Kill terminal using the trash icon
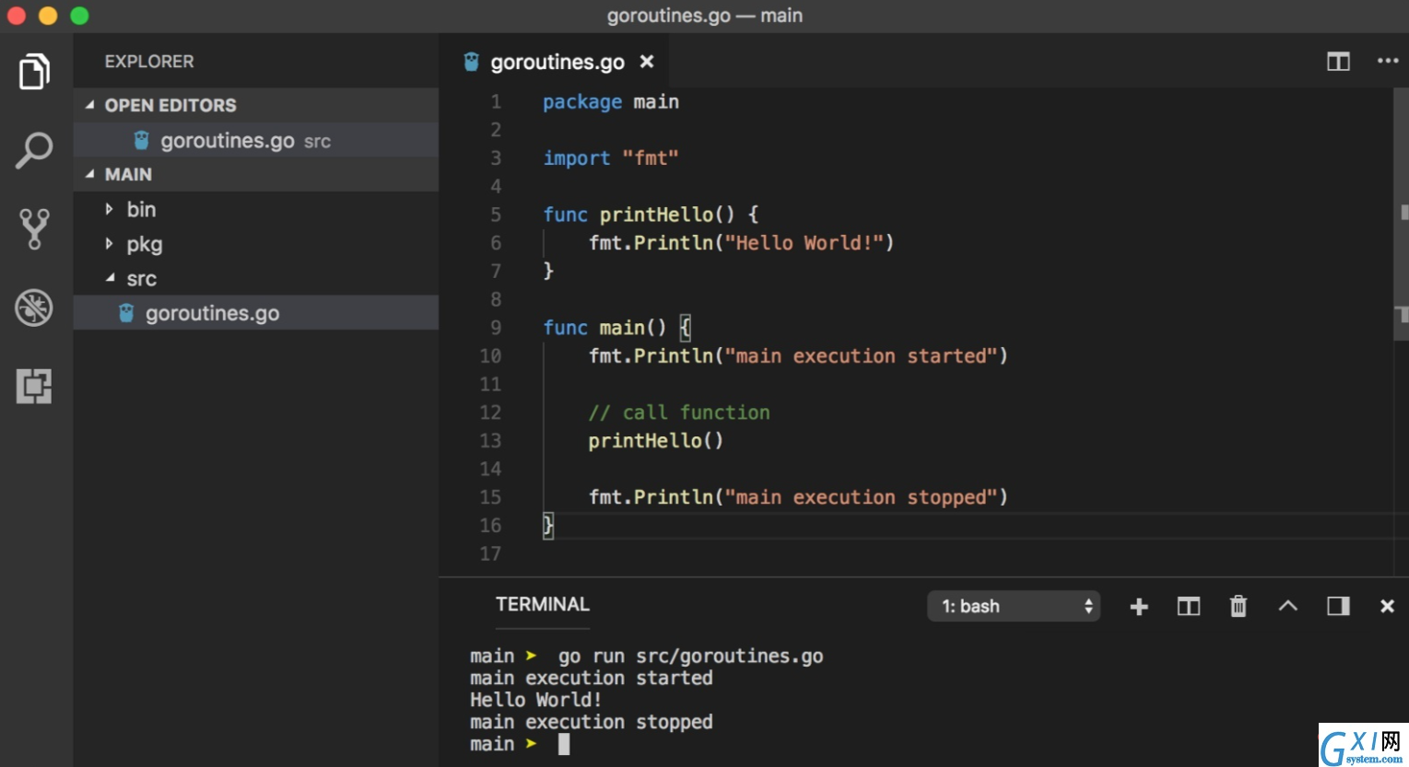Viewport: 1409px width, 767px height. click(x=1239, y=606)
